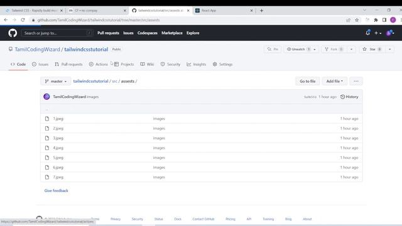Screen dimensions: 402x226
Task: Reload the page
Action: coord(23,19)
